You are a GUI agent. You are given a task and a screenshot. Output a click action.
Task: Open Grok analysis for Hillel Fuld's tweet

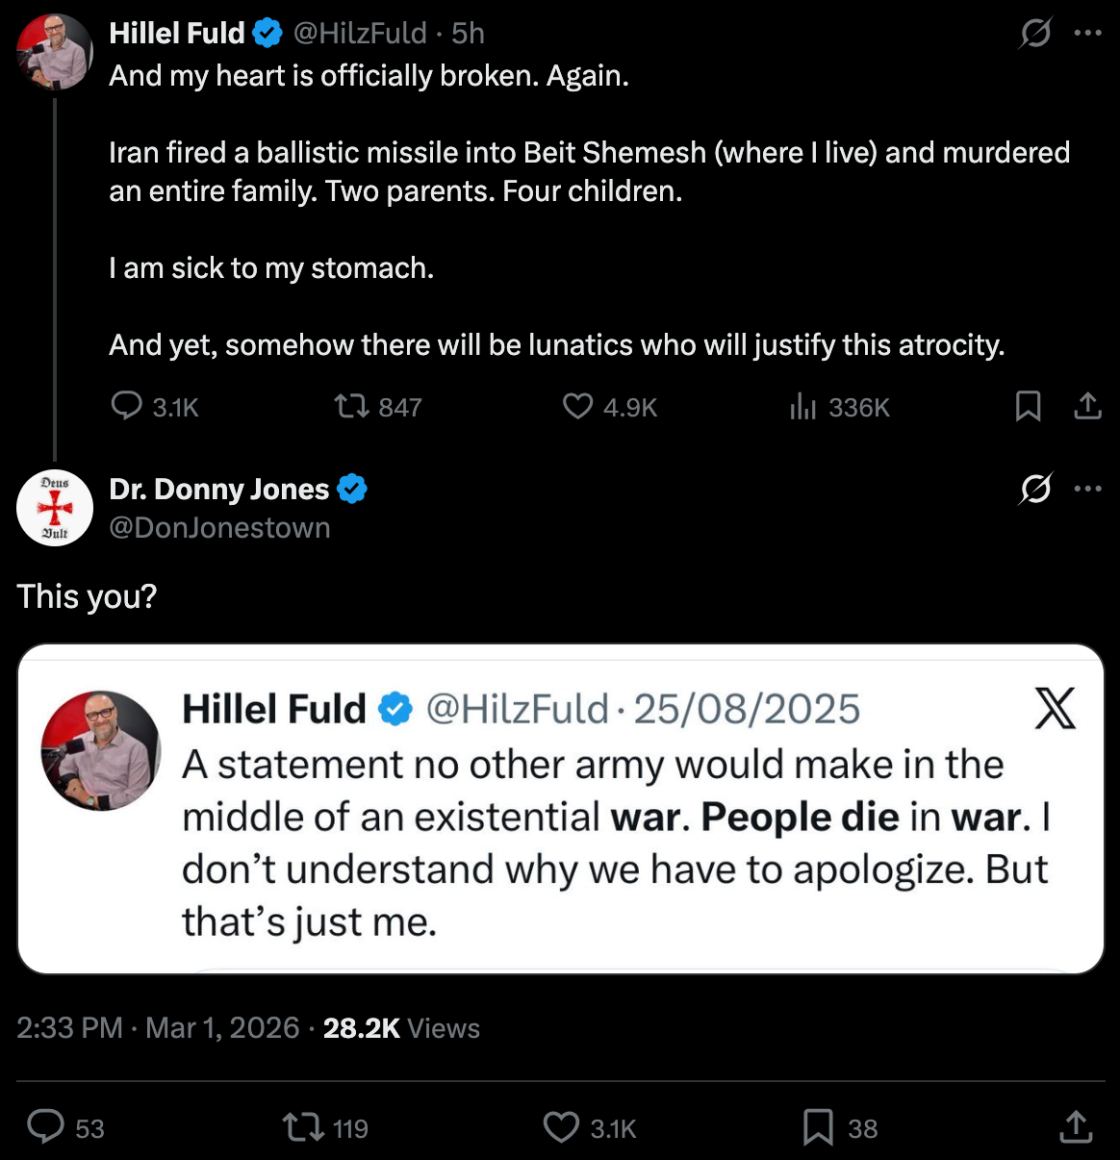(1035, 32)
